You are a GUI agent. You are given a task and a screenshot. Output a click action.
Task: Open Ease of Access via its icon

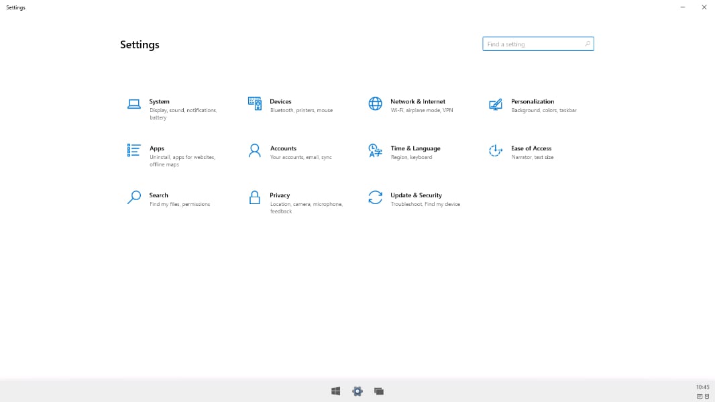[x=496, y=150]
